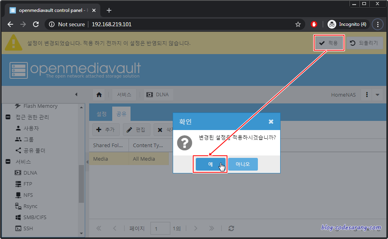Reload the page in the browser
This screenshot has width=388, height=239.
(x=36, y=24)
